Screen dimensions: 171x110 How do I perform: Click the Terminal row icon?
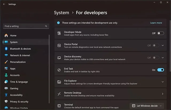click(59, 106)
